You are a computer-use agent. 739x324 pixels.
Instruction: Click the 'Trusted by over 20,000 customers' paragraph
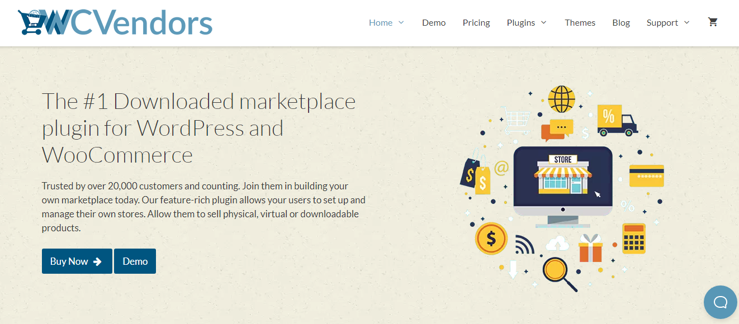204,207
